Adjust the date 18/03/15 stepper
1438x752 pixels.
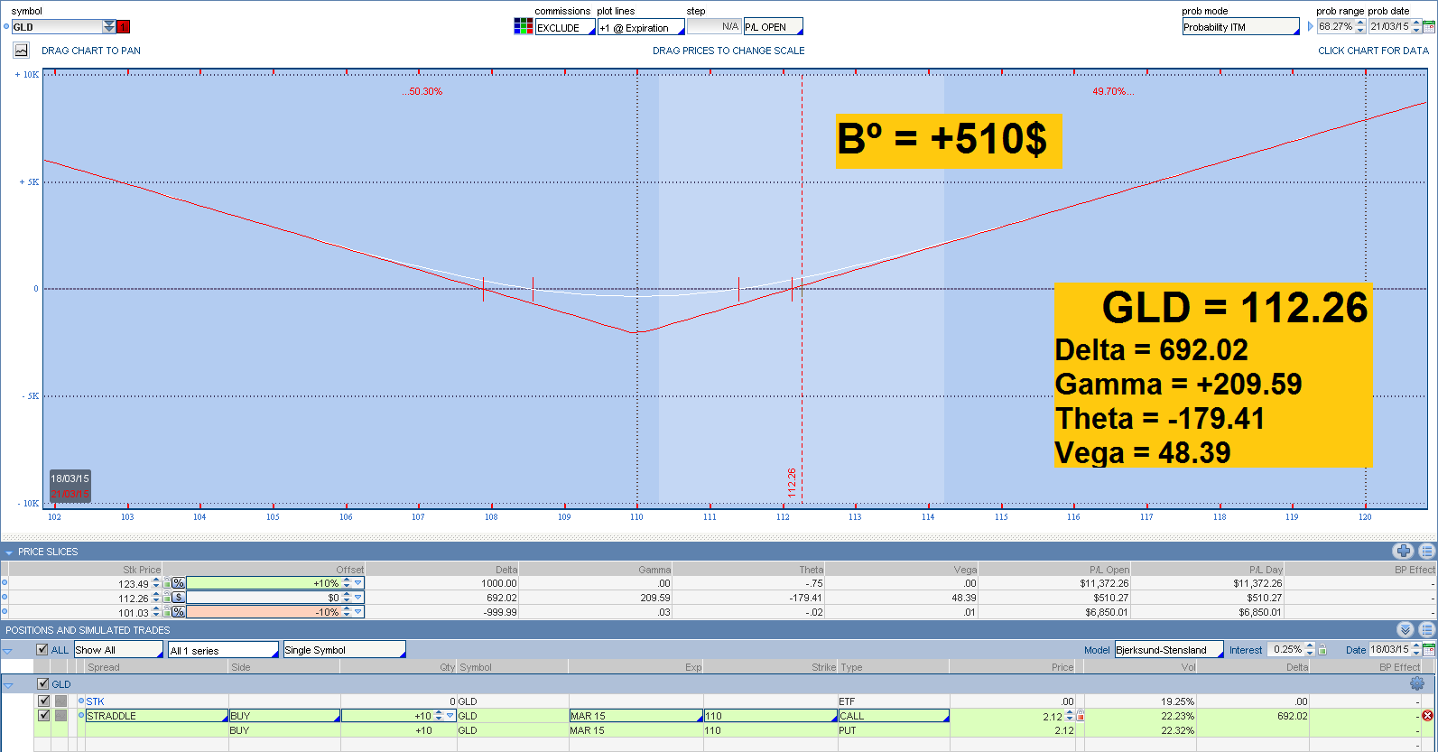pyautogui.click(x=1416, y=650)
